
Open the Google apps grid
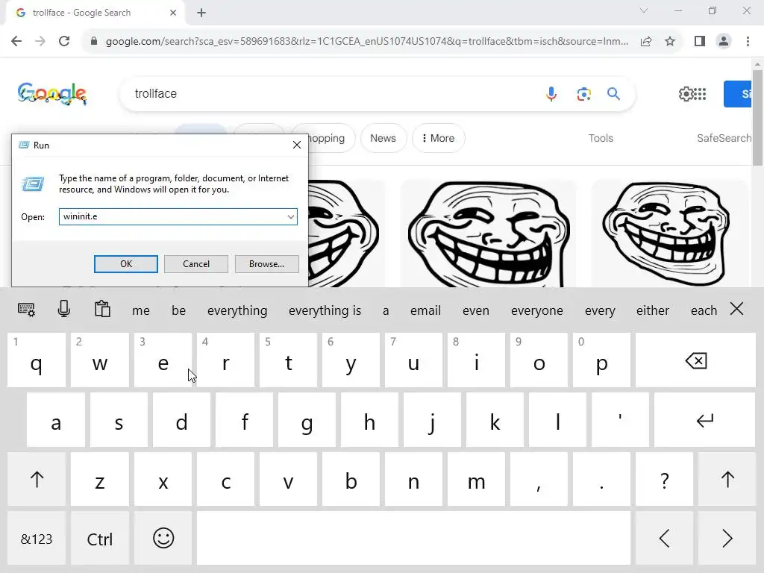(700, 94)
